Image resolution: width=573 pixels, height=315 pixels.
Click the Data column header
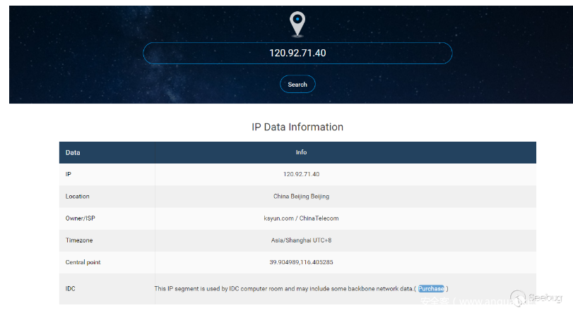[73, 152]
